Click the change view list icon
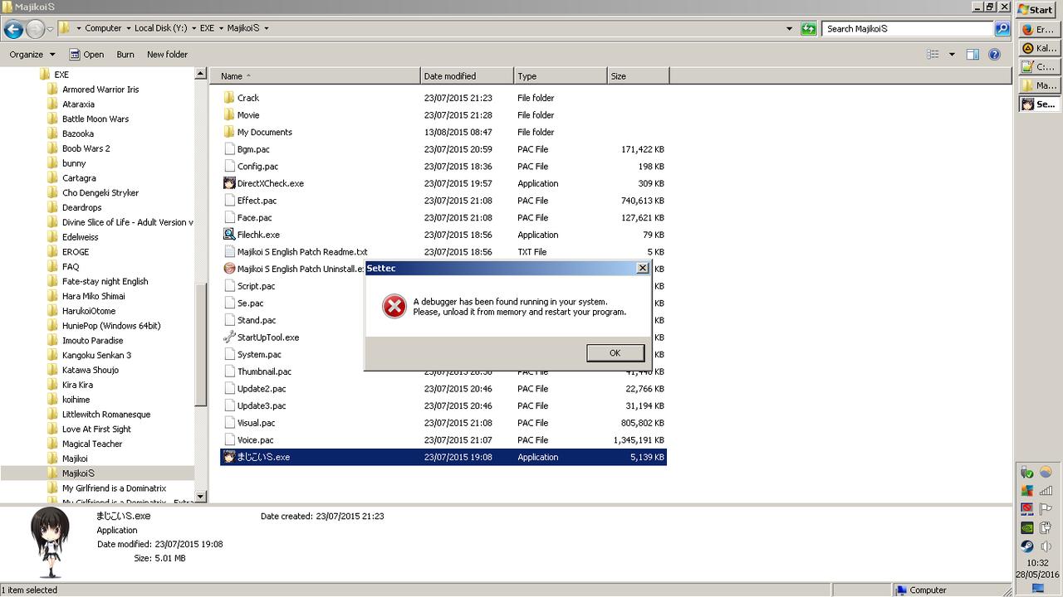 pyautogui.click(x=933, y=55)
